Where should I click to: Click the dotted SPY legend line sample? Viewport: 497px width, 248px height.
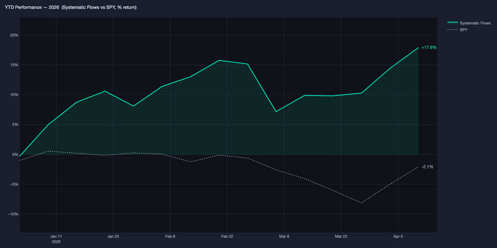453,30
